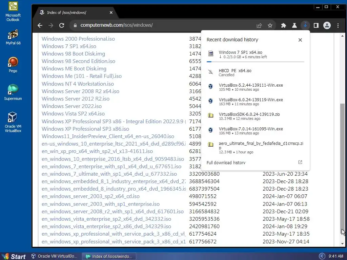
Task: Open VirtualBoxSDK-6.0.24-139119.zip download
Action: point(256,116)
